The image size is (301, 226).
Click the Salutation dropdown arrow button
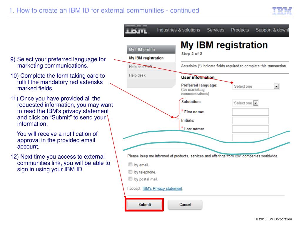click(256, 103)
